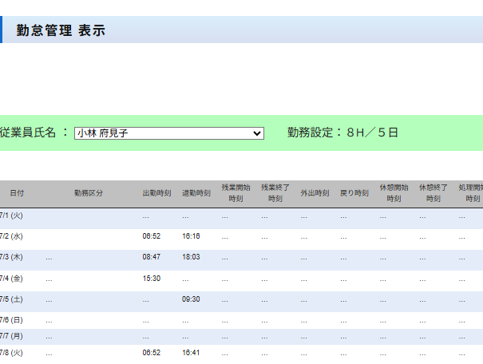Click the 16:41 clock-out time on 7/8
The image size is (483, 364).
(x=191, y=352)
